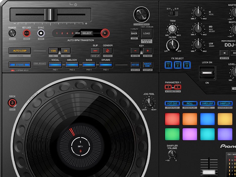Toggle the STEMS button
This screenshot has width=236, height=177.
(20, 65)
